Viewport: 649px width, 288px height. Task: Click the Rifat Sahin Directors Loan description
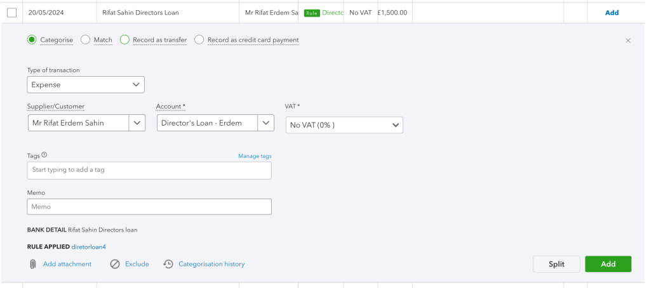pyautogui.click(x=141, y=13)
